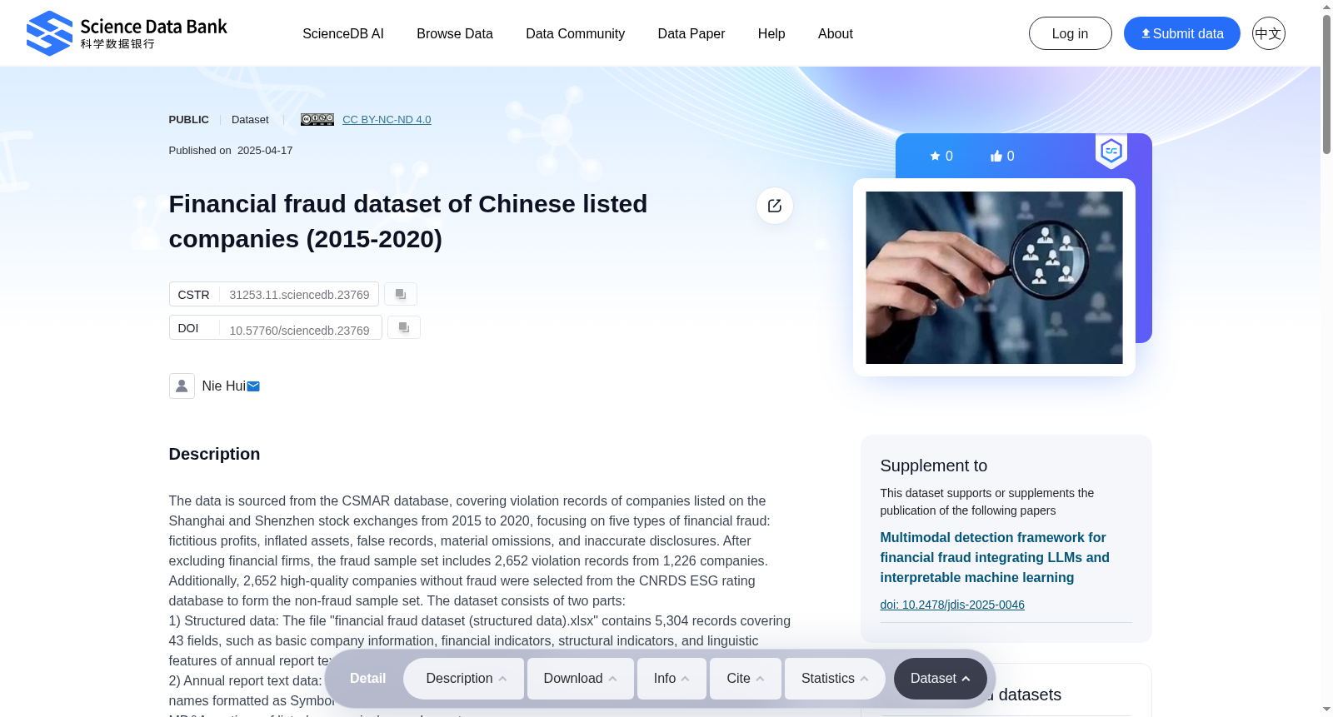Click the CSTR value 31253.11.sciencedb.23769

(x=299, y=295)
